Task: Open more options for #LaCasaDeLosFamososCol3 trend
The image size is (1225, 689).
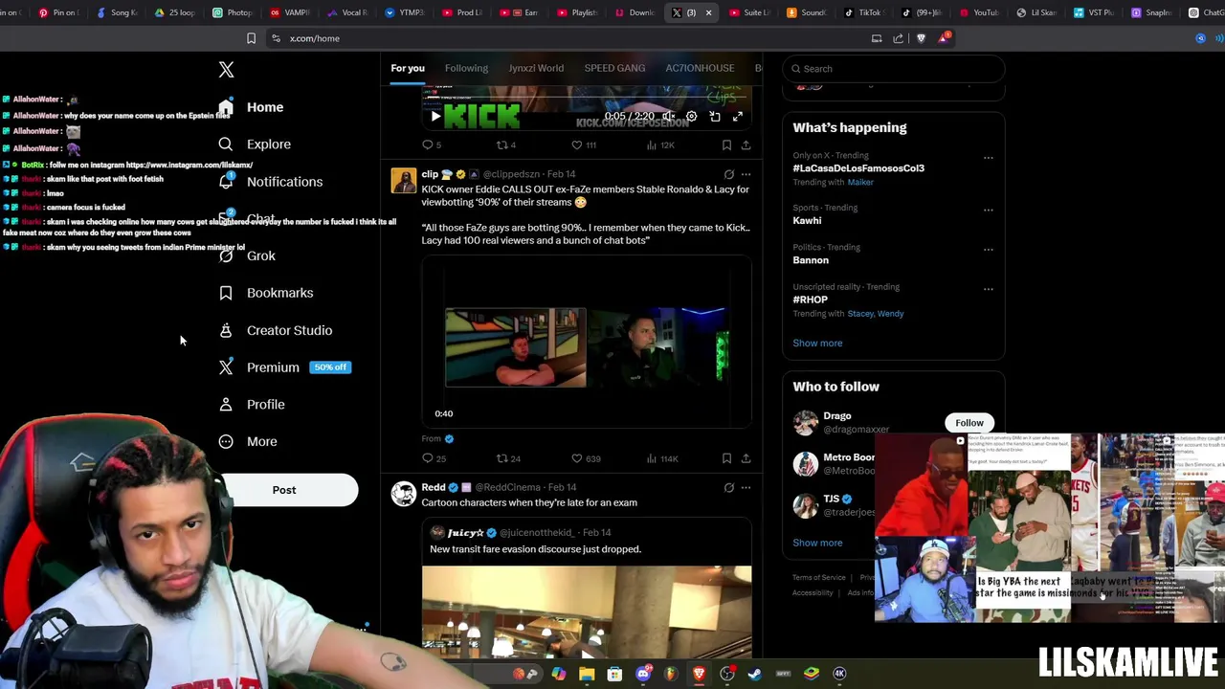Action: [988, 158]
